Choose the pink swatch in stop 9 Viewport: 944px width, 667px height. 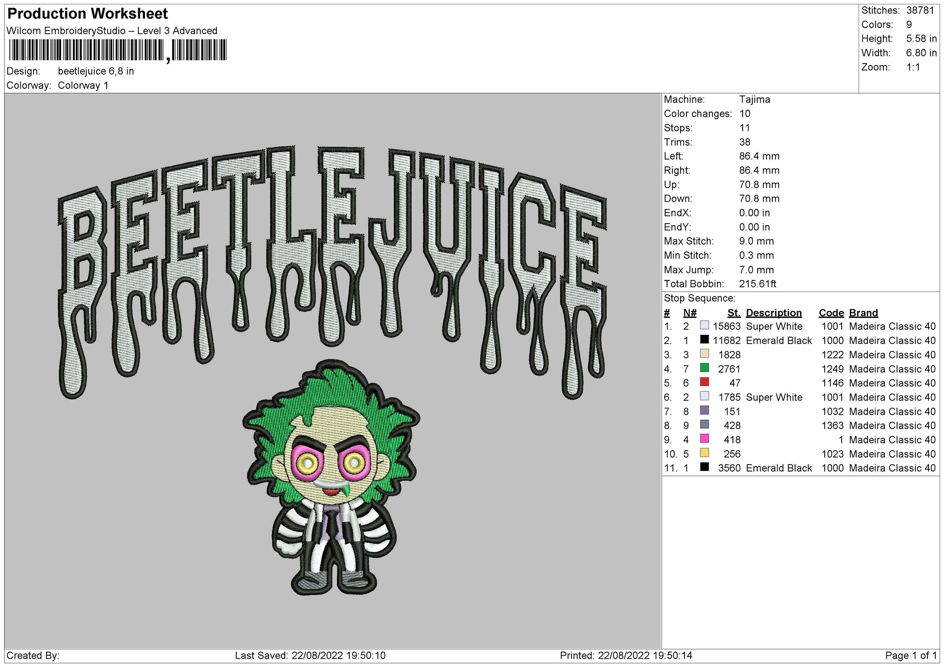(x=704, y=439)
